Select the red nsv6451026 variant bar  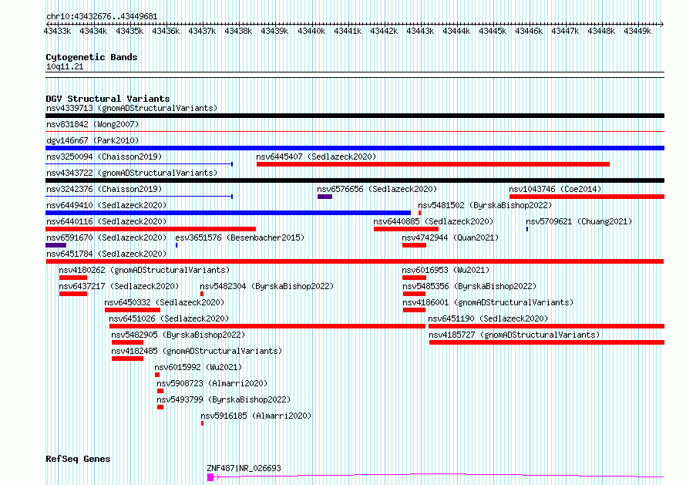tap(267, 326)
